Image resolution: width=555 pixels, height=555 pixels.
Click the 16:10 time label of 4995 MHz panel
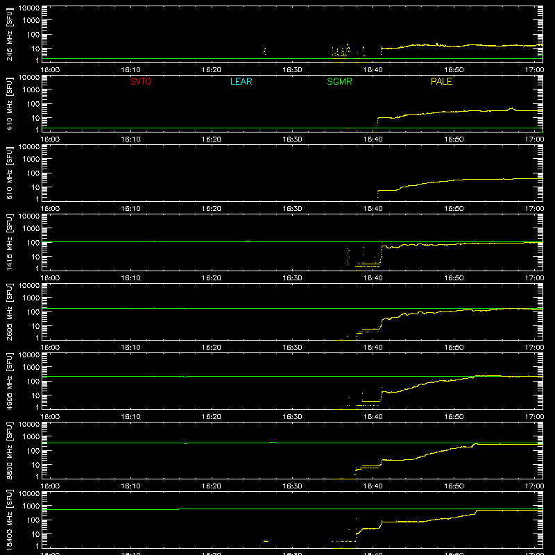click(130, 417)
